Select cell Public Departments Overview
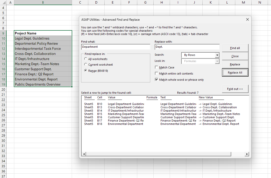The width and height of the screenshot is (271, 178). (x=43, y=84)
